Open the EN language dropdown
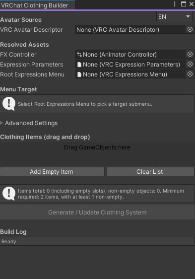The height and width of the screenshot is (279, 195). coord(174,17)
